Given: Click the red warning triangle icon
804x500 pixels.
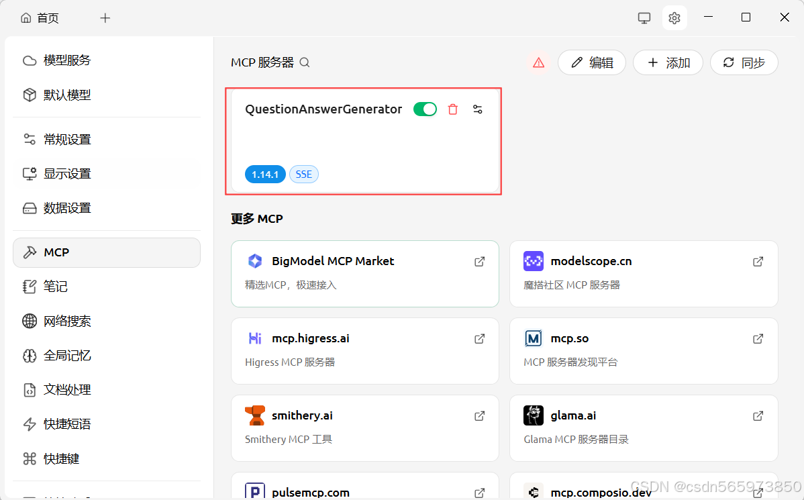Looking at the screenshot, I should point(538,62).
